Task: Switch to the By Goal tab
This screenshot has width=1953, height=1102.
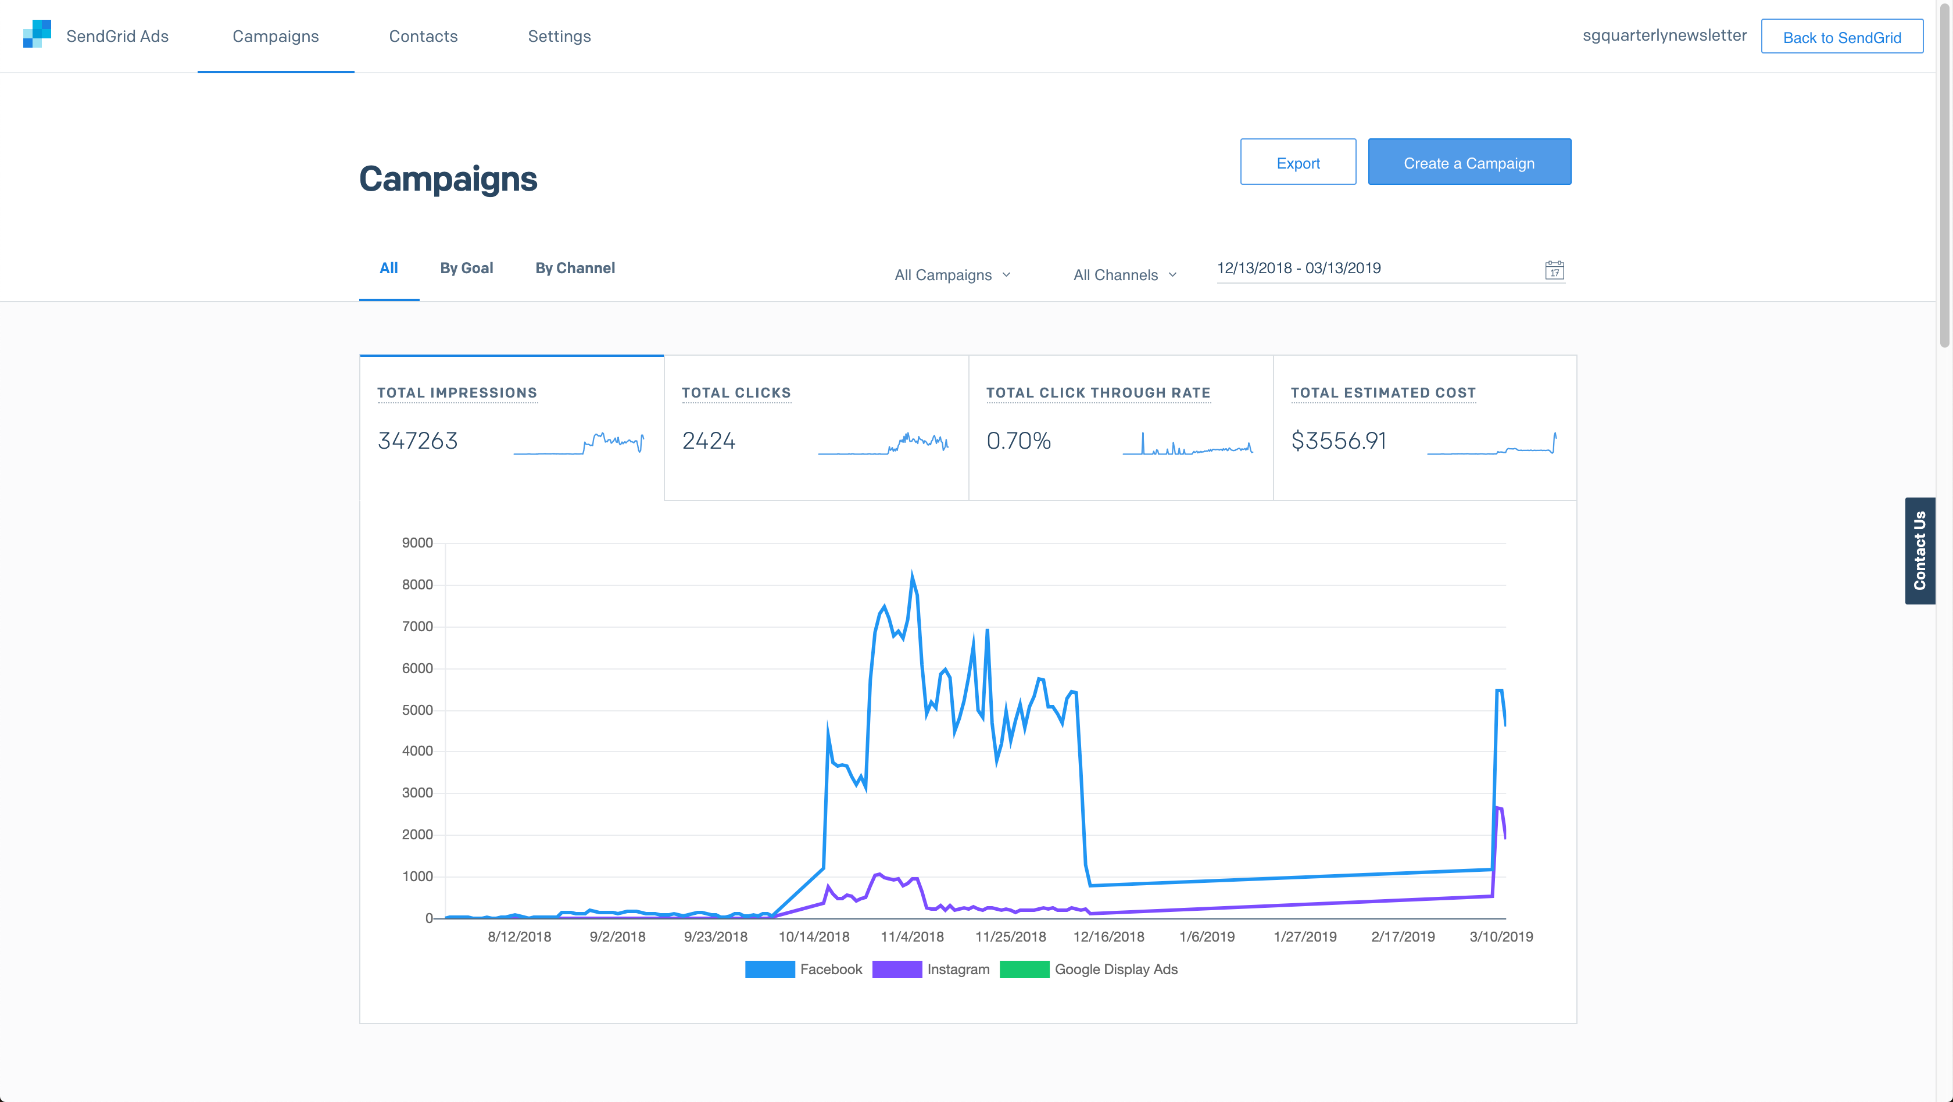Action: (466, 267)
